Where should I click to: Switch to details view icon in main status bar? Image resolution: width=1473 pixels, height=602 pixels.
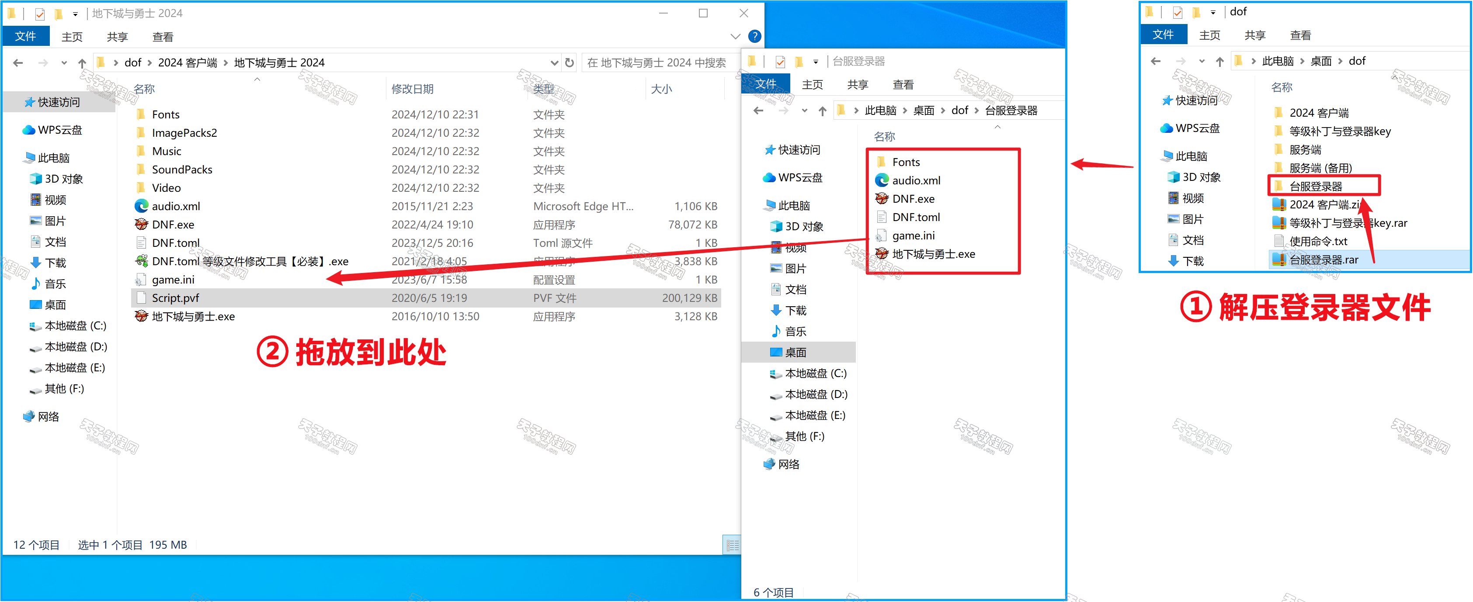(733, 545)
